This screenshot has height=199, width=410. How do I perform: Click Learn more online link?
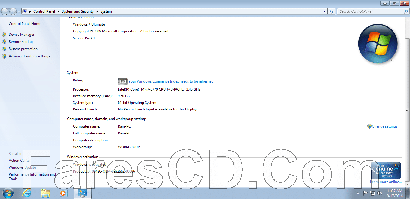click(x=386, y=182)
